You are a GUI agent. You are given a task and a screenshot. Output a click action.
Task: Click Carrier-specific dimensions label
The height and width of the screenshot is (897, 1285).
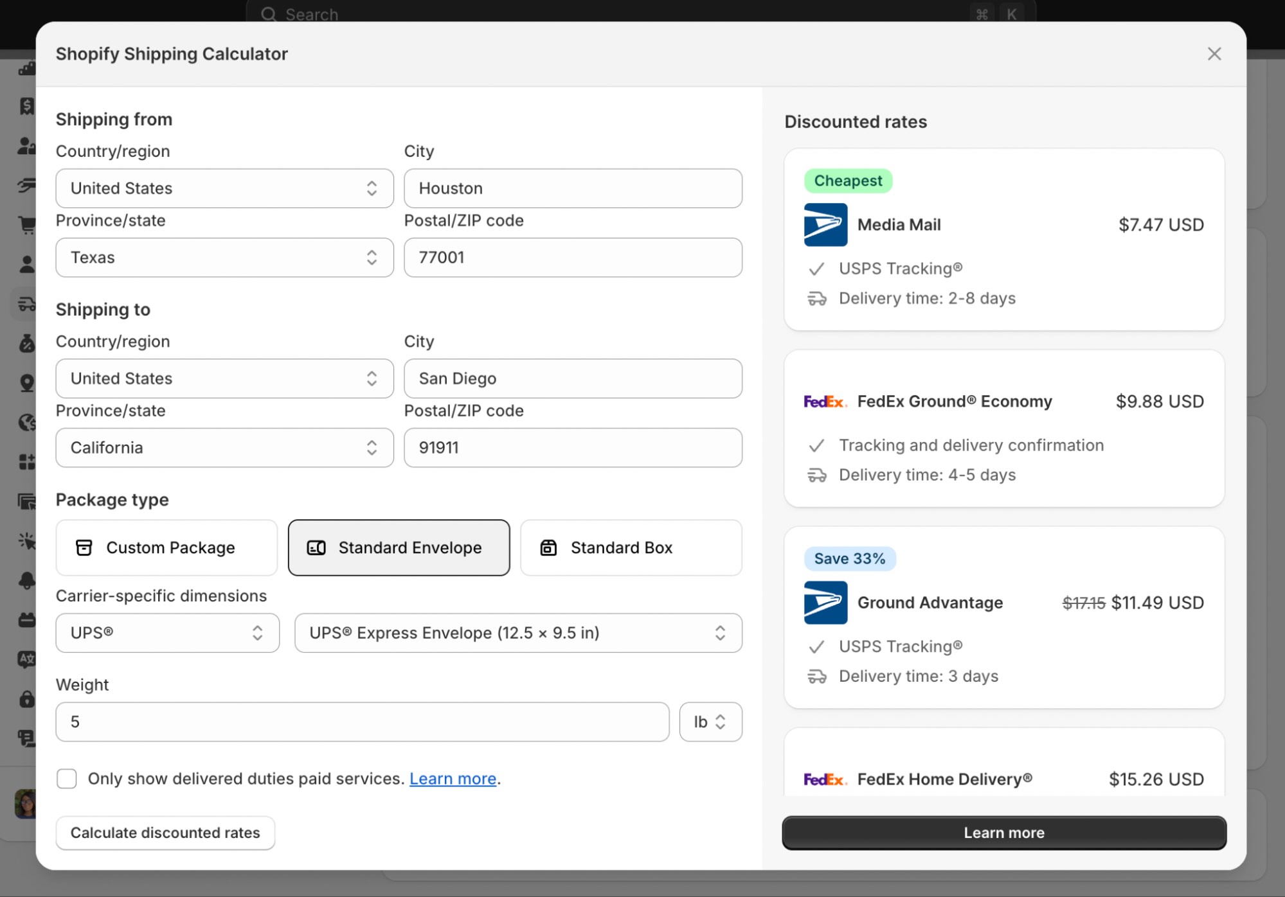[161, 596]
